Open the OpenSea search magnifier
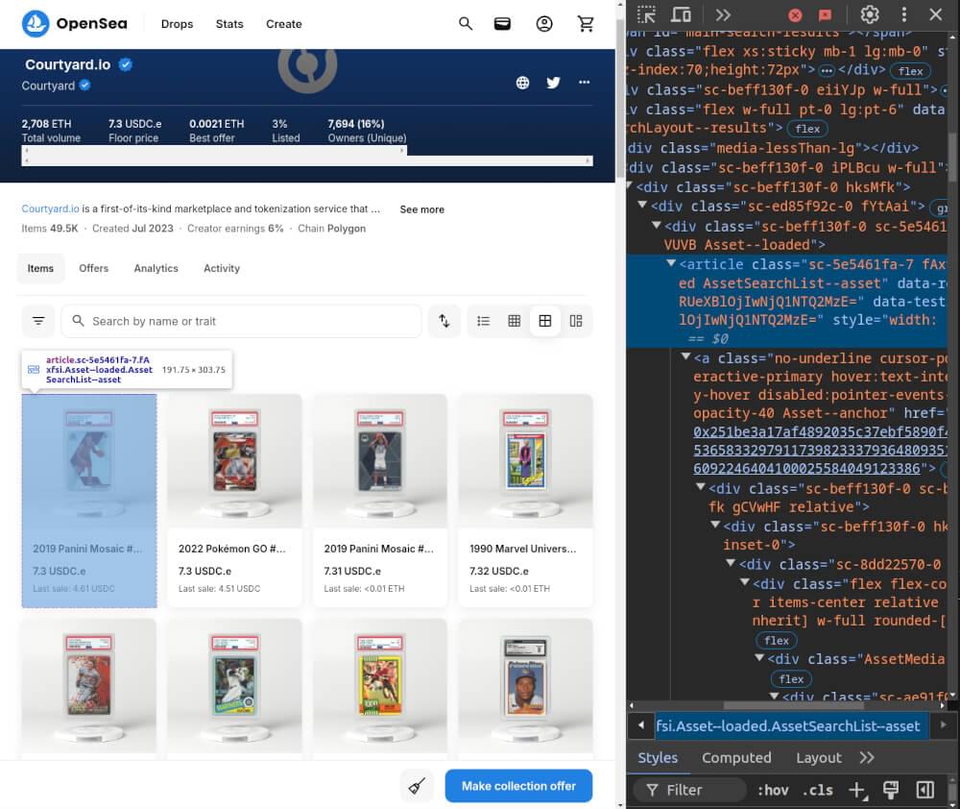960x809 pixels. pos(466,24)
